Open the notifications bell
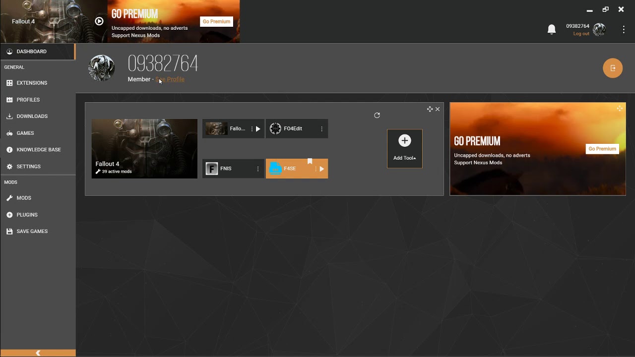 point(552,30)
